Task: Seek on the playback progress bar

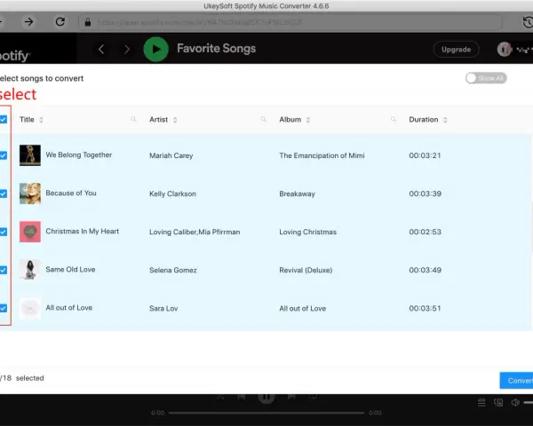Action: pos(266,413)
